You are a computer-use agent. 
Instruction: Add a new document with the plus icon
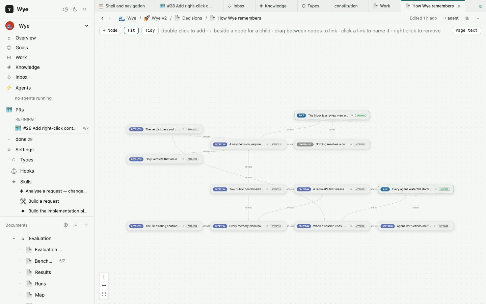tap(86, 225)
